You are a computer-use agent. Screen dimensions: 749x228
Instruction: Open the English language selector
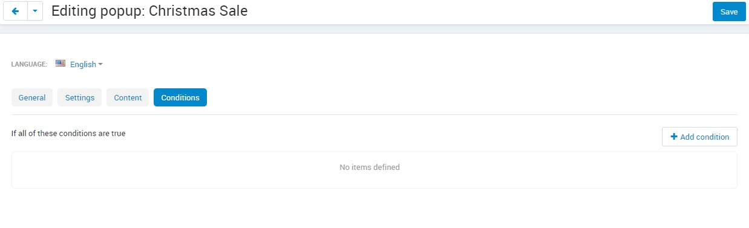(83, 64)
